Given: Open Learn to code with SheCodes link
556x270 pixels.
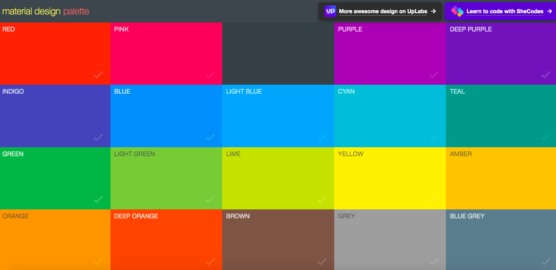Looking at the screenshot, I should tap(500, 11).
